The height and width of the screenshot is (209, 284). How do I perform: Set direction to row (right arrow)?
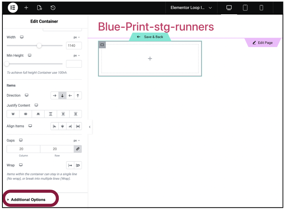pos(55,95)
